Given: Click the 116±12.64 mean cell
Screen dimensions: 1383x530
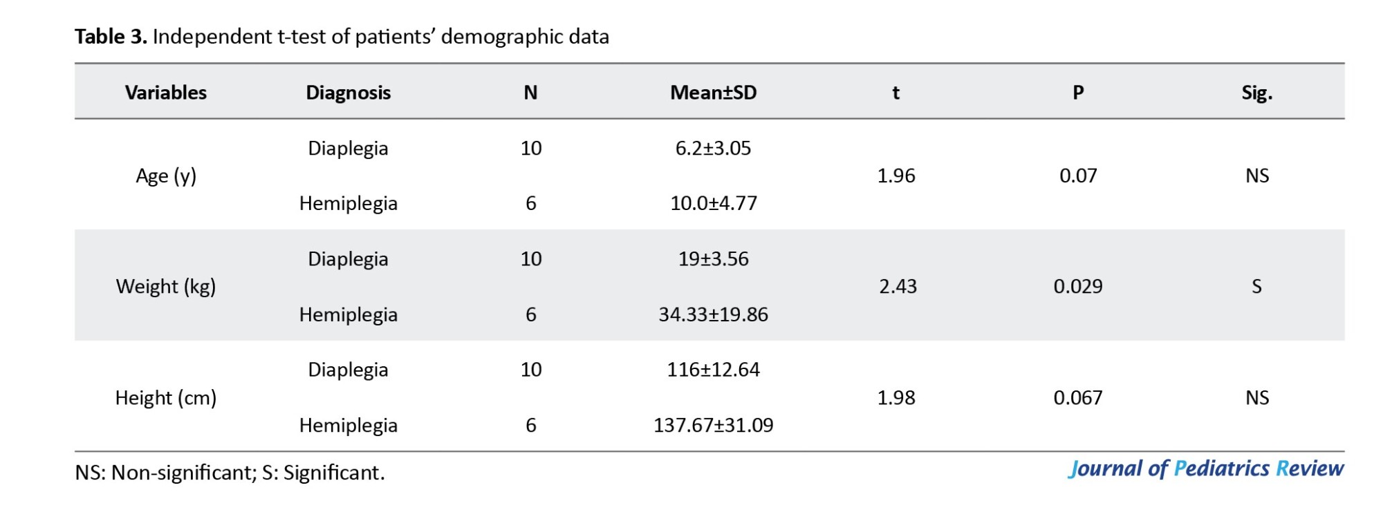Looking at the screenshot, I should pos(713,370).
